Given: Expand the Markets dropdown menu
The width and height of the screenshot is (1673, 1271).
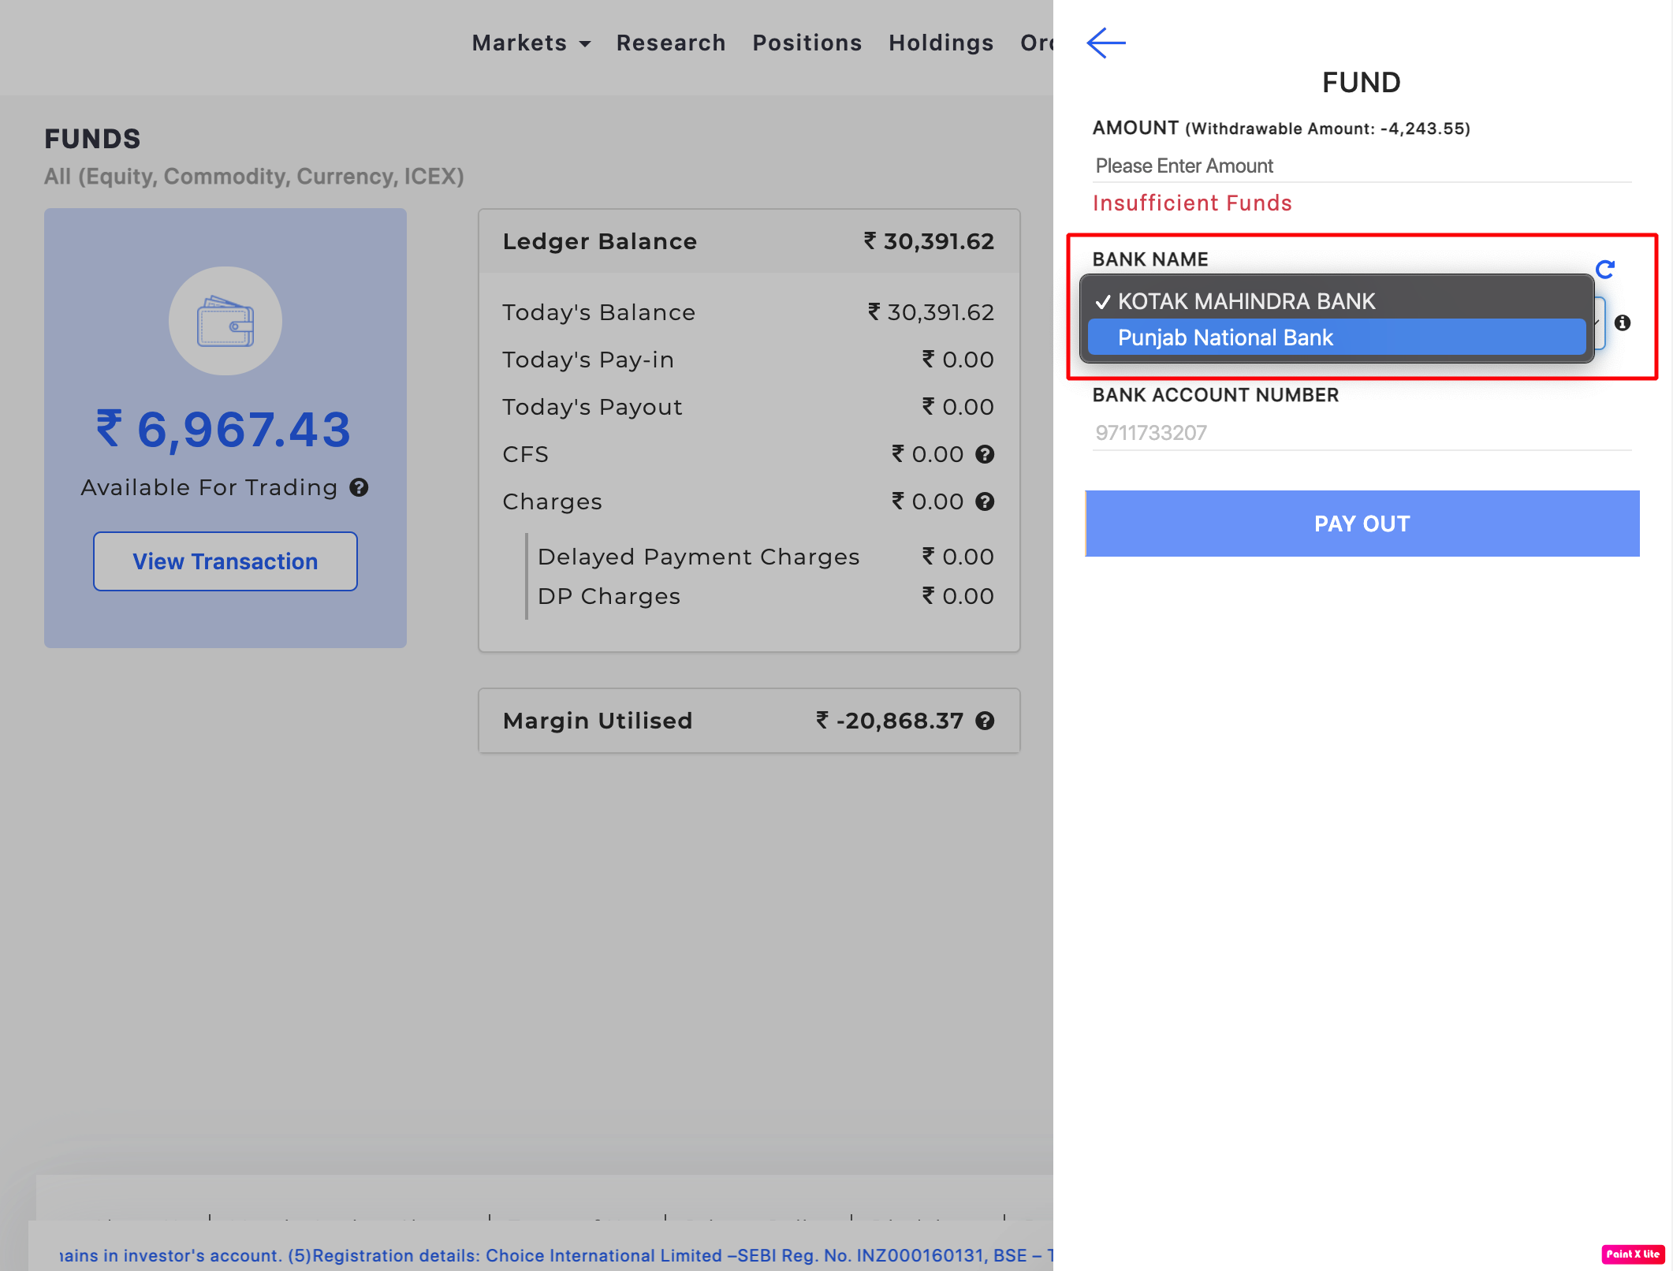Looking at the screenshot, I should 531,43.
